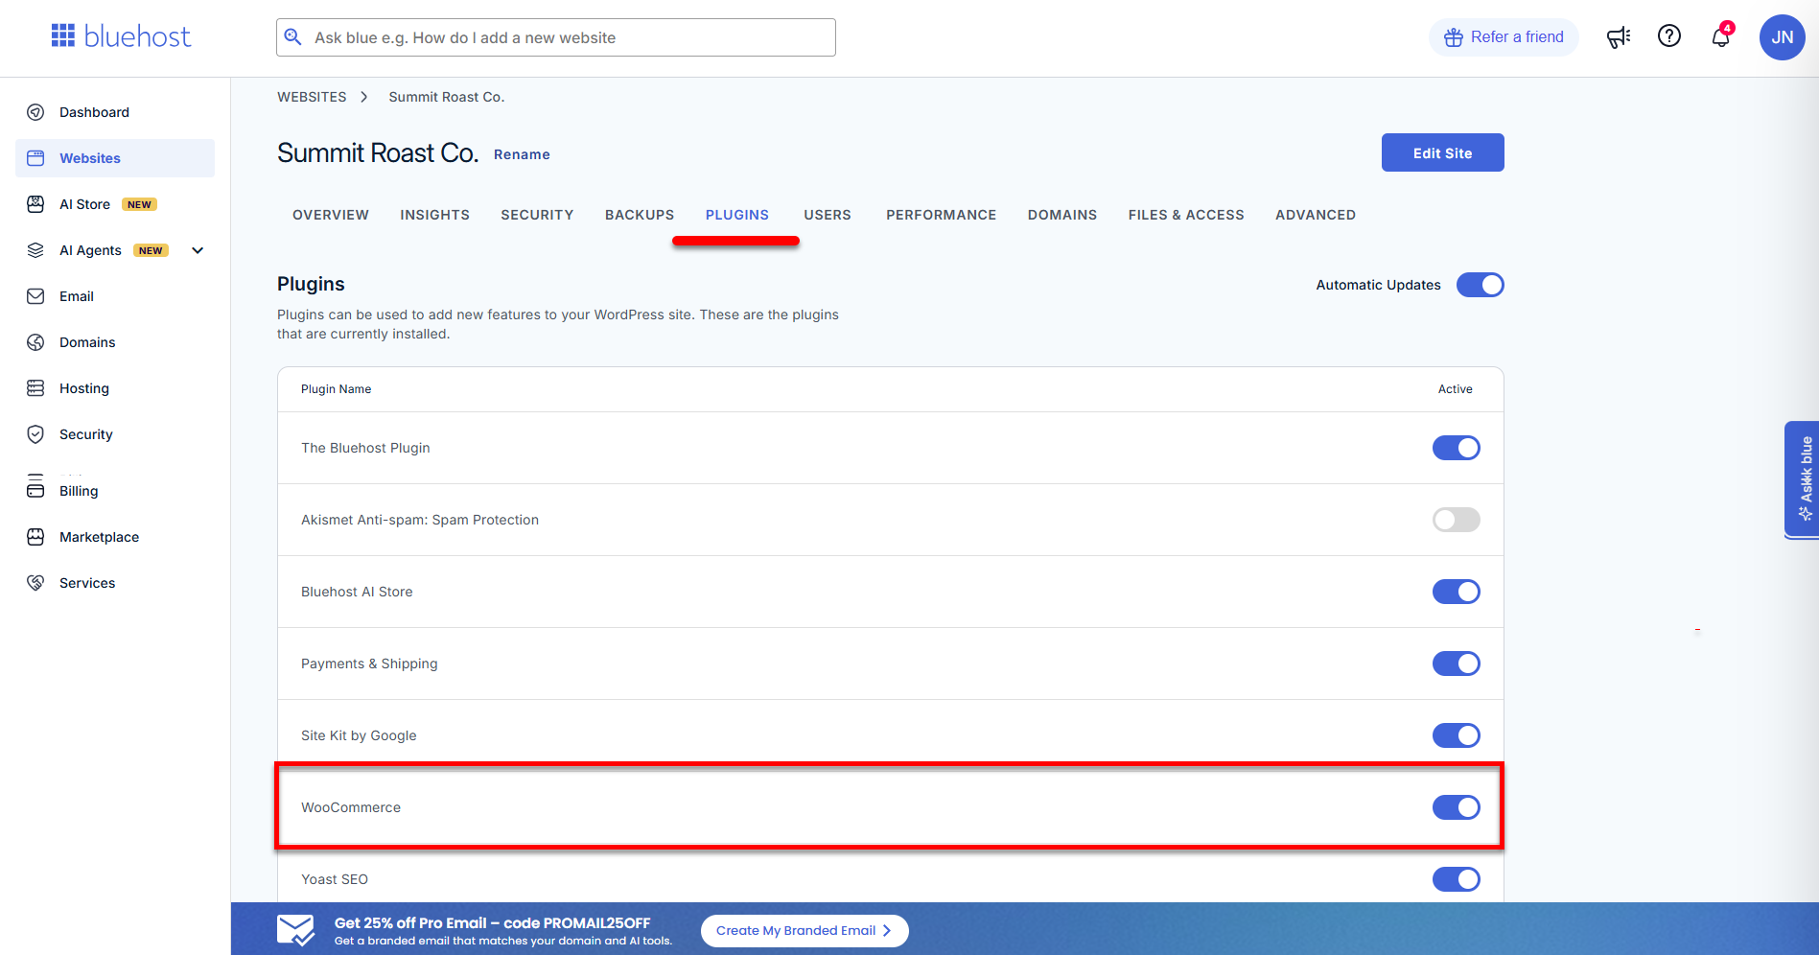
Task: Click the bluehost grid logo icon
Action: 63,36
